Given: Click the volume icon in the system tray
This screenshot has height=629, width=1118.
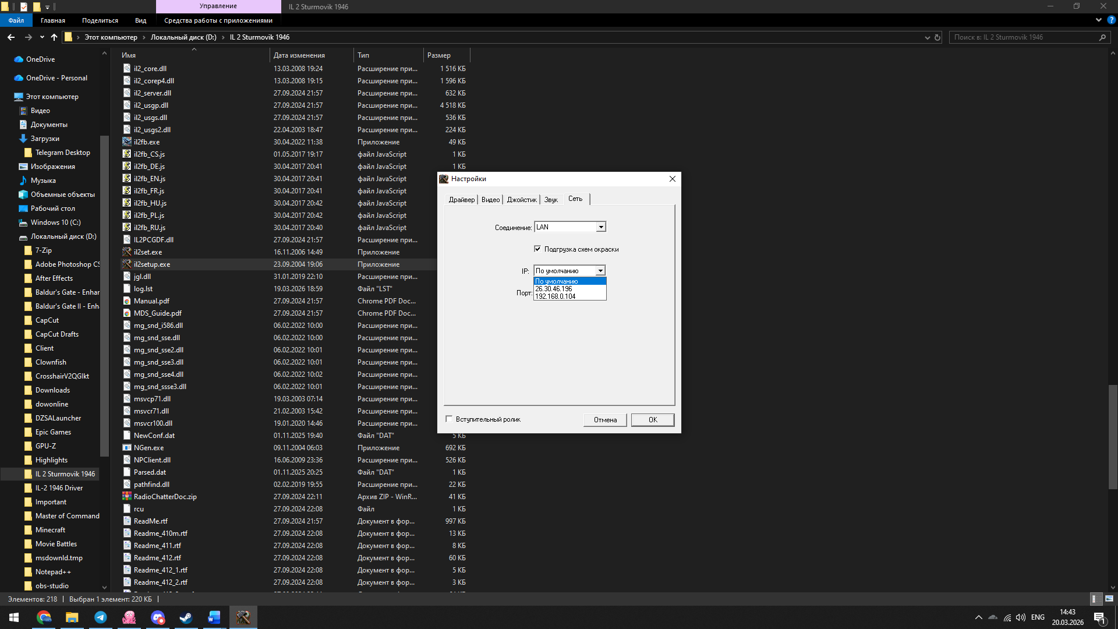Looking at the screenshot, I should (1021, 617).
